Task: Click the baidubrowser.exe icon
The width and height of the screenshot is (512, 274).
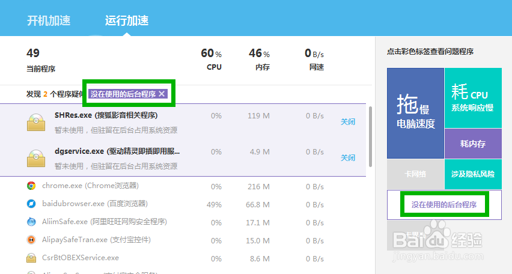Action: coord(31,204)
